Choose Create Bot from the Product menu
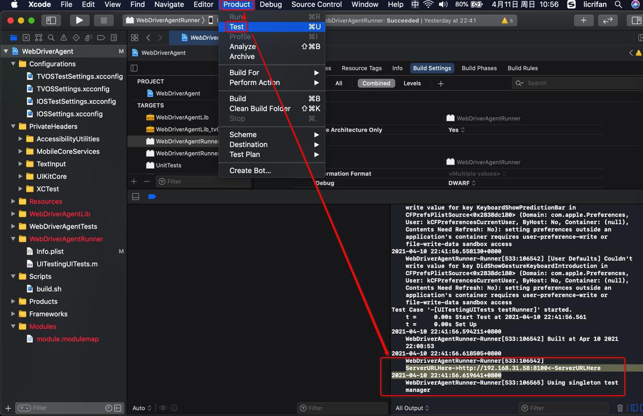Viewport: 643px width, 416px height. (x=272, y=170)
